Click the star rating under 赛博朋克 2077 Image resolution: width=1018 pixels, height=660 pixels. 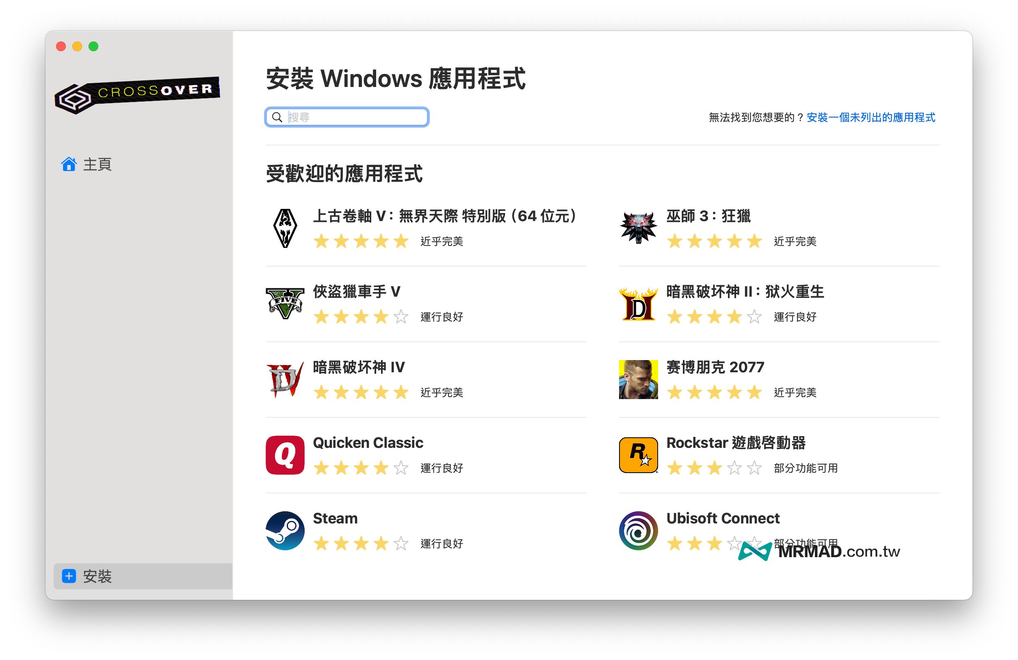[714, 393]
